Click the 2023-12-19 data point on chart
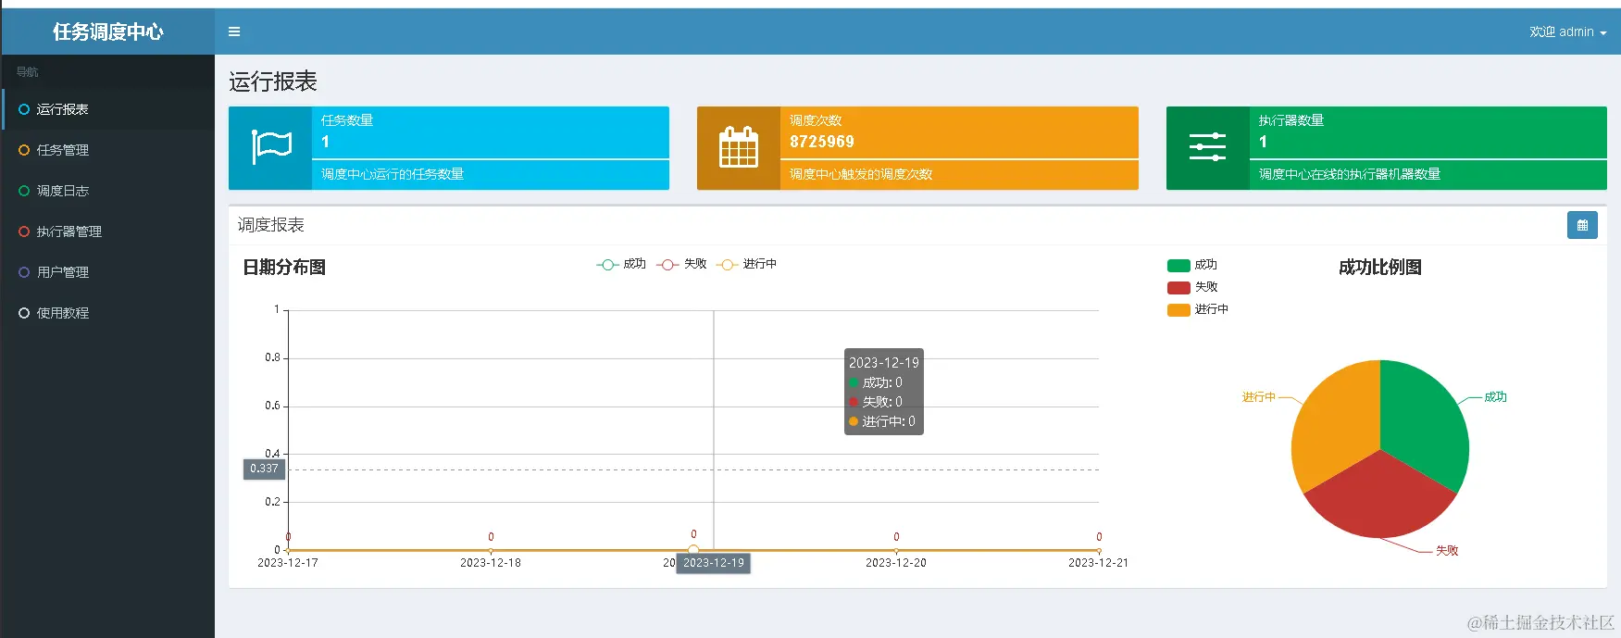Viewport: 1621px width, 638px height. [x=693, y=550]
